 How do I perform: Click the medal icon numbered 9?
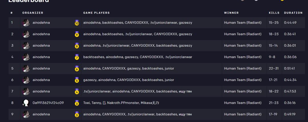click(77, 34)
